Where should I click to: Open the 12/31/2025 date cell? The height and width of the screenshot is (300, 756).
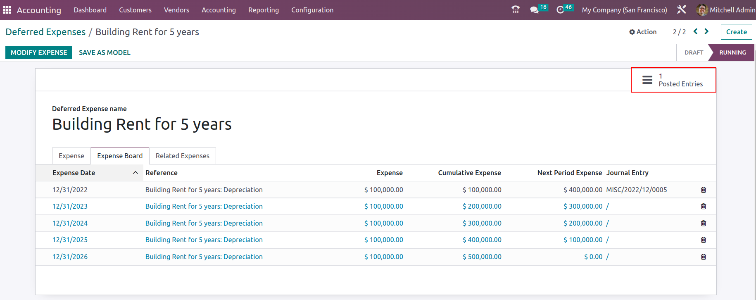coord(70,240)
